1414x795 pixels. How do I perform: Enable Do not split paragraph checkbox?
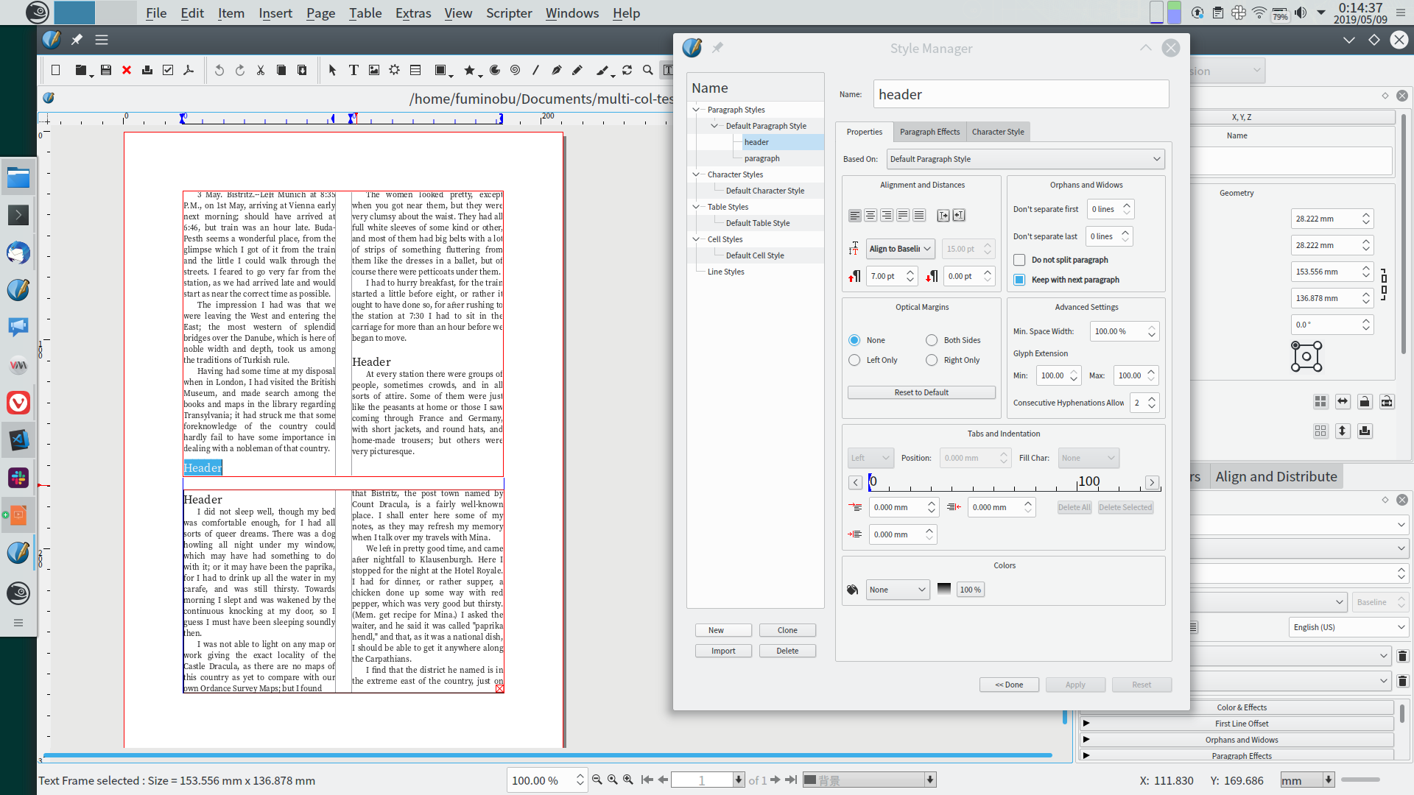click(1019, 260)
